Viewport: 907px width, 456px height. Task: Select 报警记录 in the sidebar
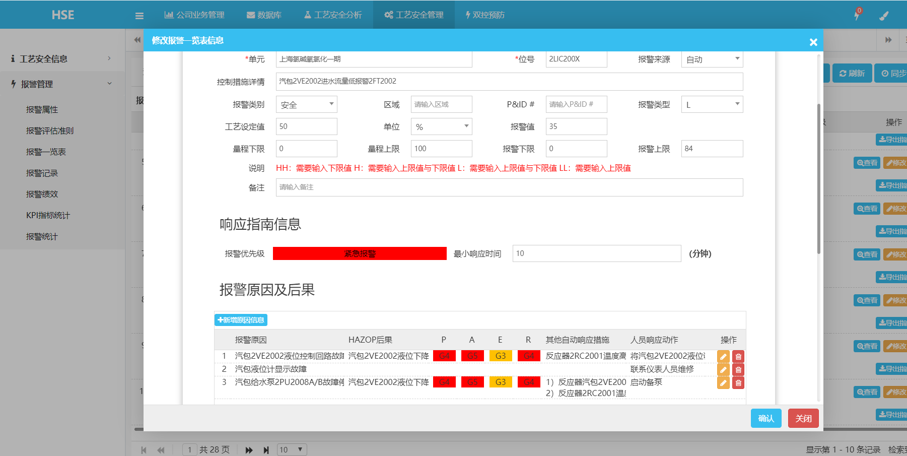[x=42, y=173]
